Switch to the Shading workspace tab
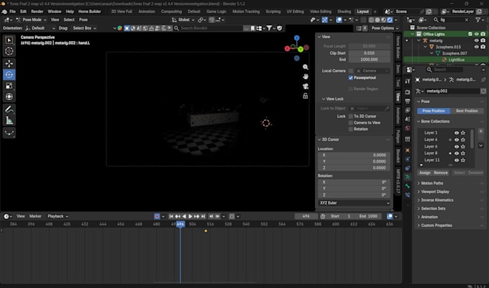The height and width of the screenshot is (288, 489). (344, 12)
